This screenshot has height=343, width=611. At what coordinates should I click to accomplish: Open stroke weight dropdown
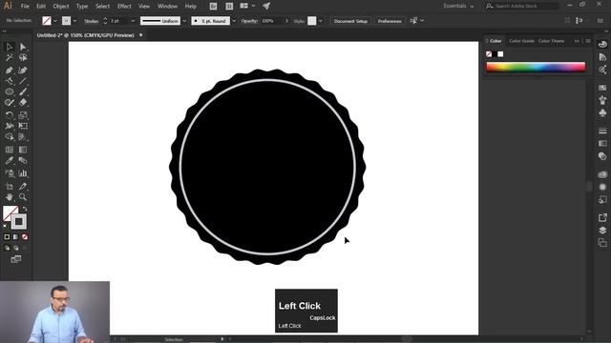pos(133,21)
